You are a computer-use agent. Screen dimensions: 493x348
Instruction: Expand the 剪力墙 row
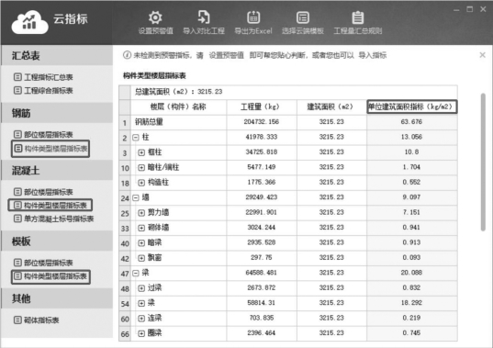[x=141, y=213]
